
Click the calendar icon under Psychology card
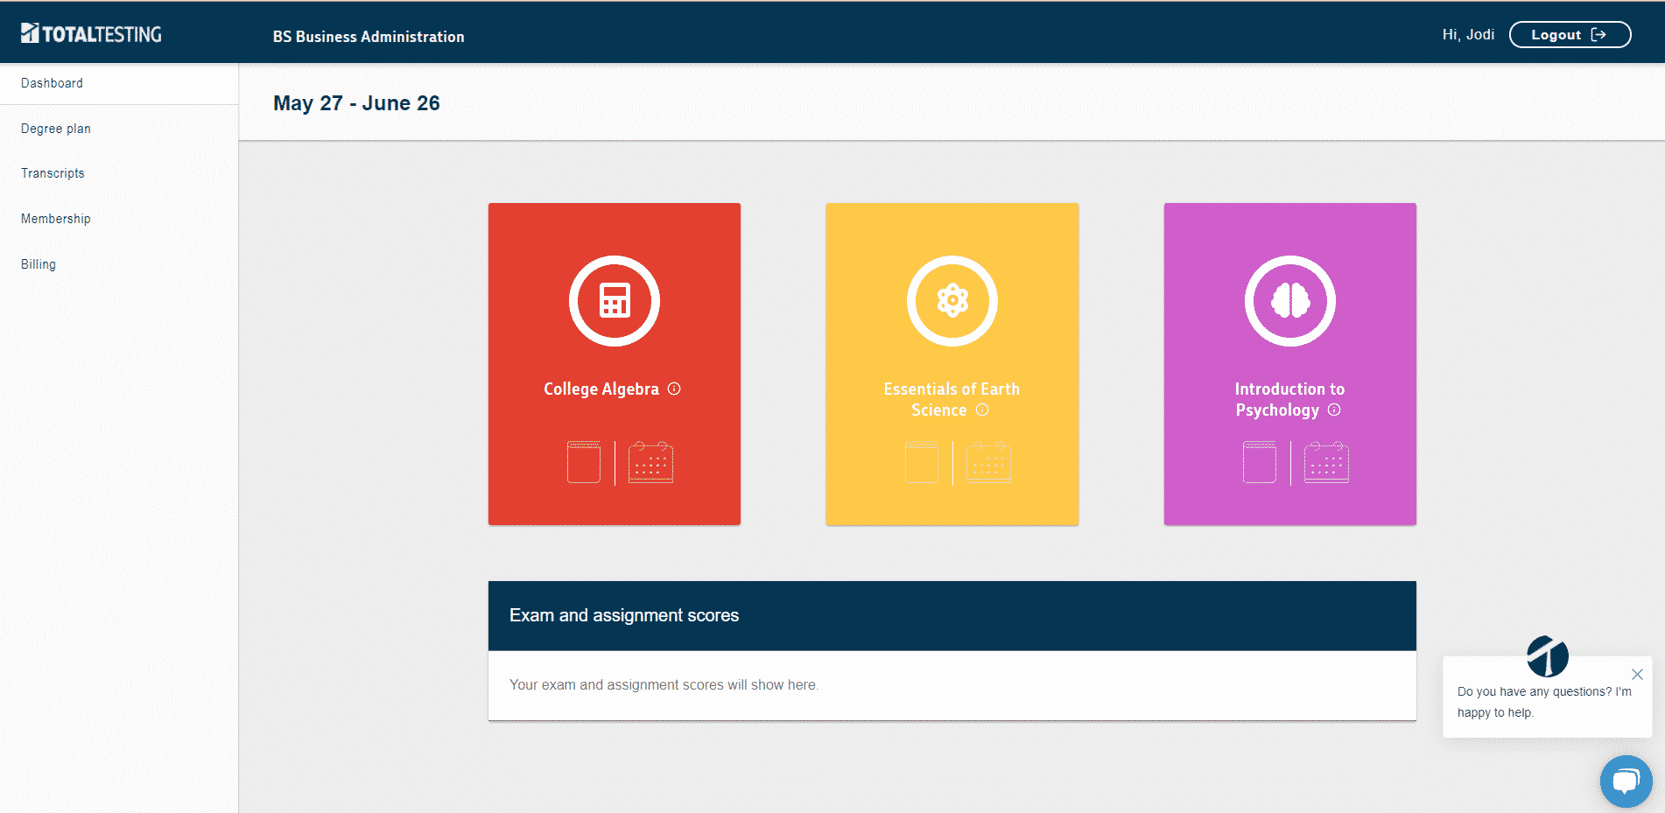tap(1325, 462)
